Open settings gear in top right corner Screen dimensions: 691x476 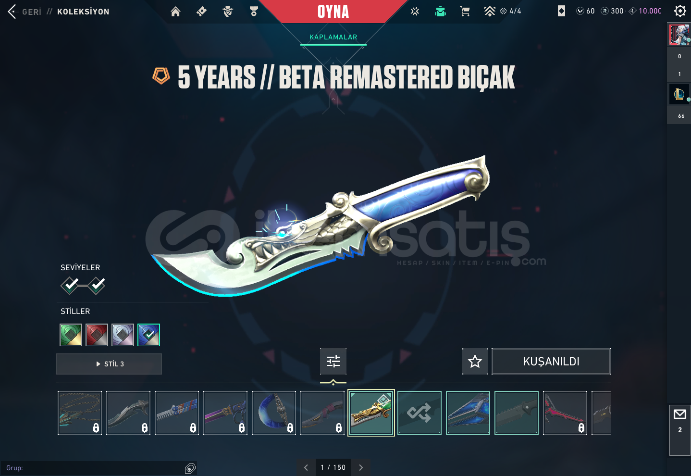pyautogui.click(x=680, y=11)
